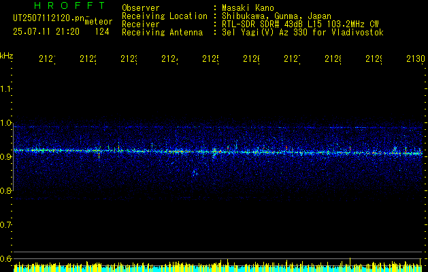Click the word "meteor" under the file name

99,22
